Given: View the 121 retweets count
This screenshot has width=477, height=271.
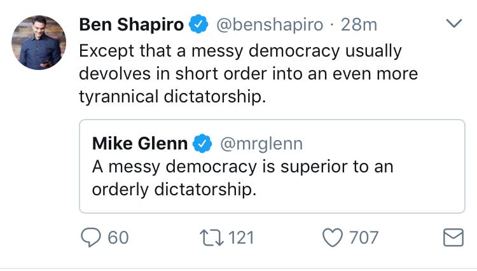Looking at the screenshot, I should click(241, 238).
